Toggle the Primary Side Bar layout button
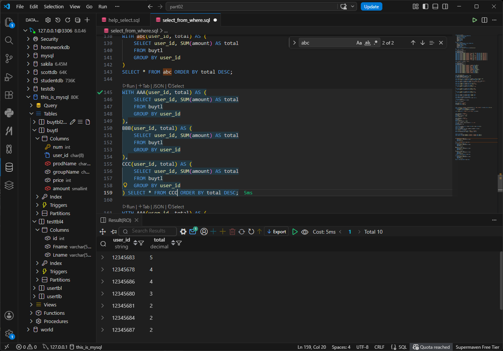The height and width of the screenshot is (351, 503). point(425,6)
